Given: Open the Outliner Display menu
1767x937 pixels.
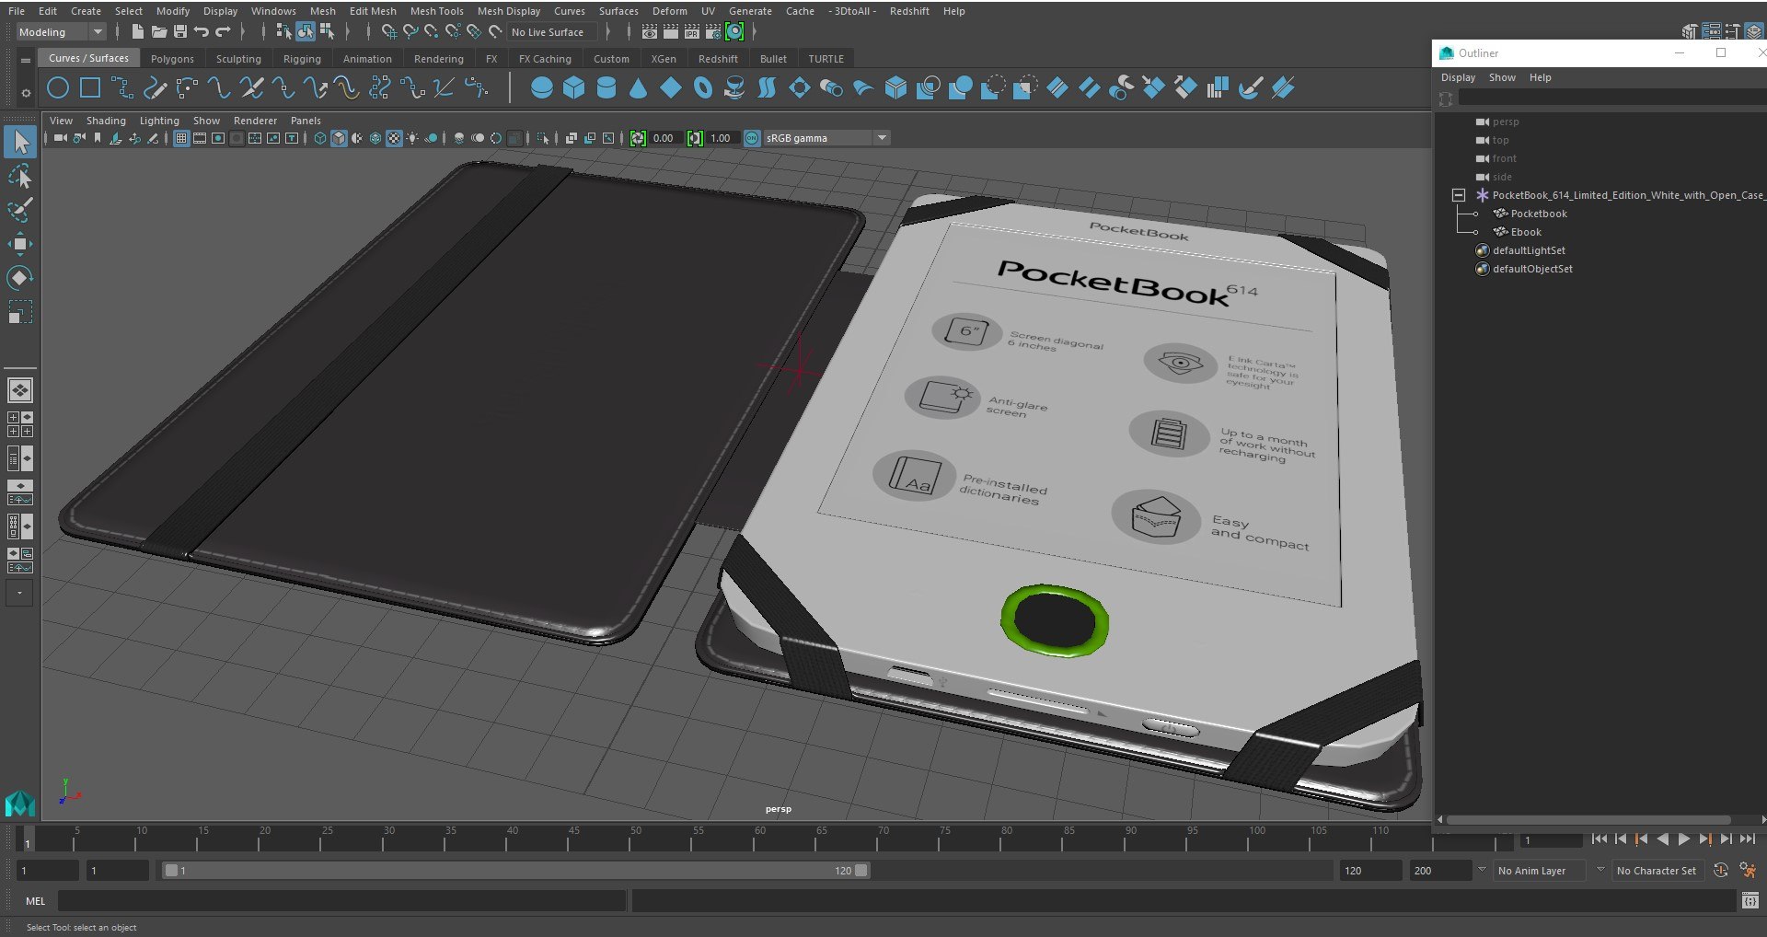Looking at the screenshot, I should coord(1458,77).
